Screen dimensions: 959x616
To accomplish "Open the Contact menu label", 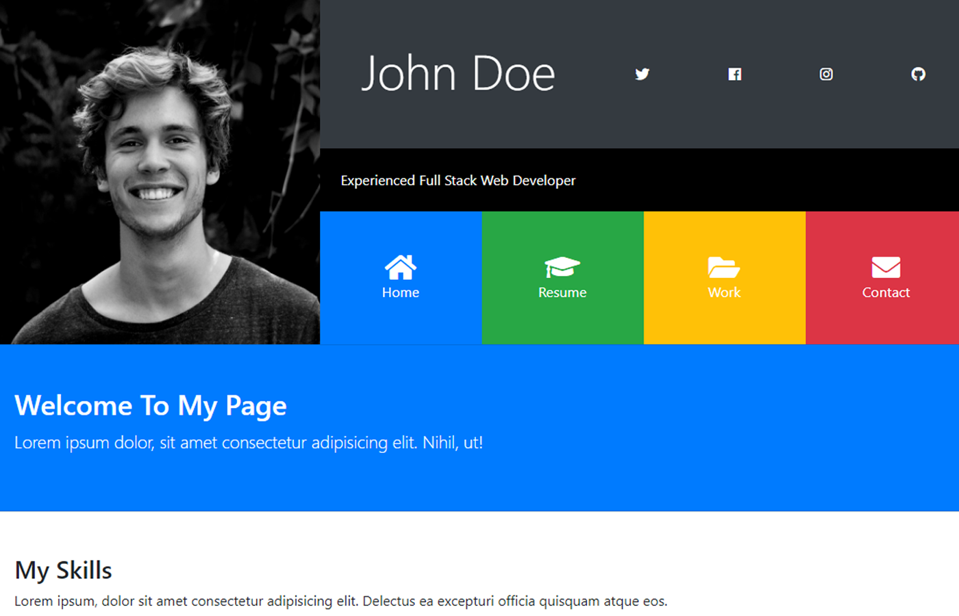I will coord(886,292).
